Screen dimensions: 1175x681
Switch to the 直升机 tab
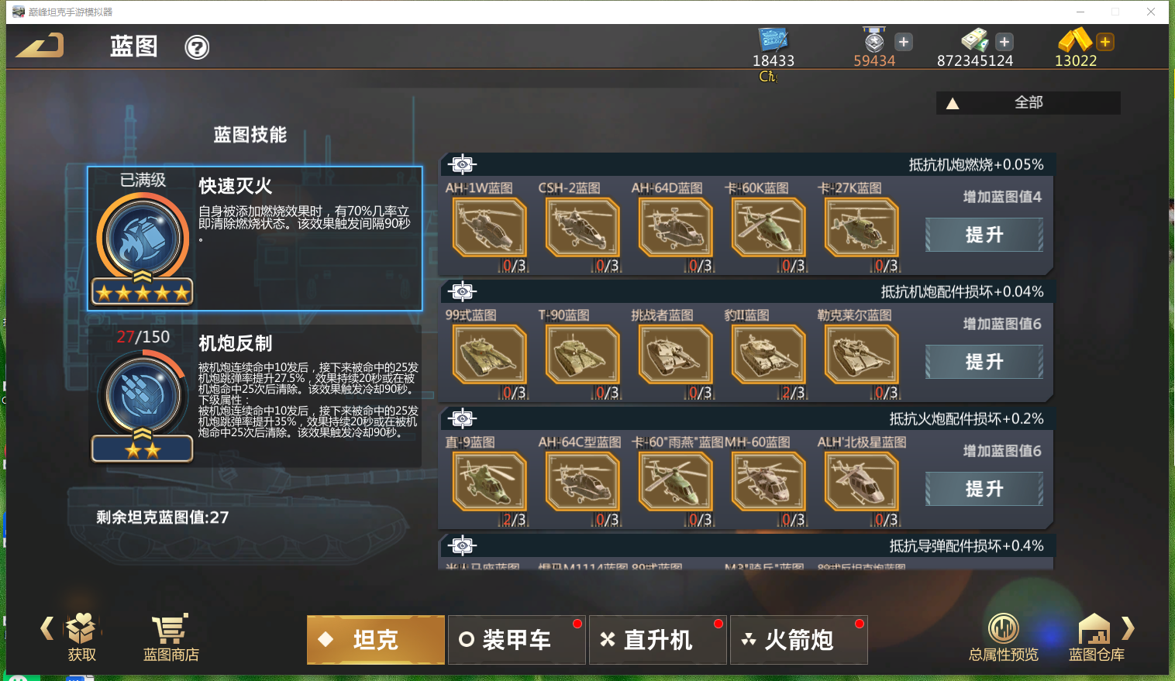click(x=657, y=640)
